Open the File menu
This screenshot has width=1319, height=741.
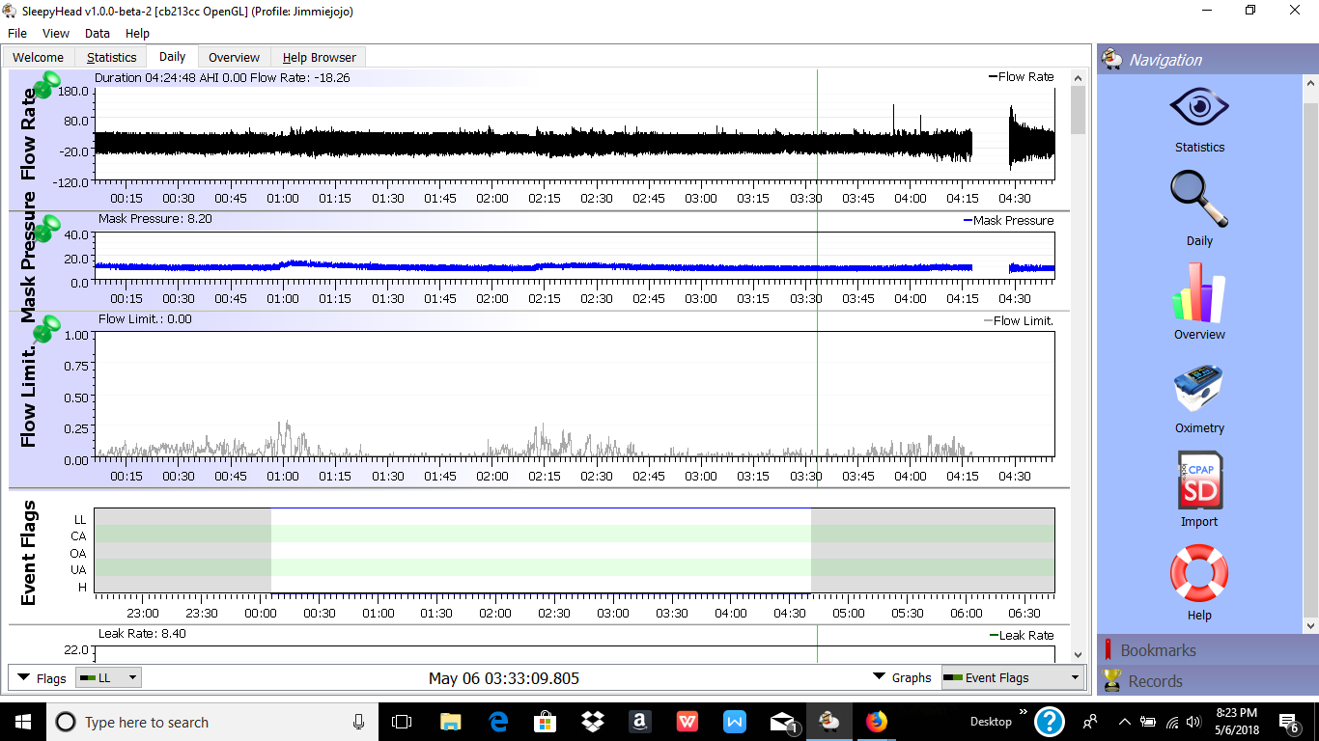click(x=17, y=34)
